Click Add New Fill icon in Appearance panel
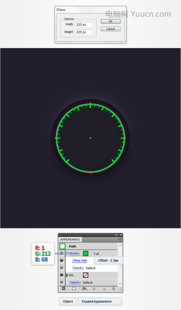The image size is (181, 310). [x=74, y=288]
